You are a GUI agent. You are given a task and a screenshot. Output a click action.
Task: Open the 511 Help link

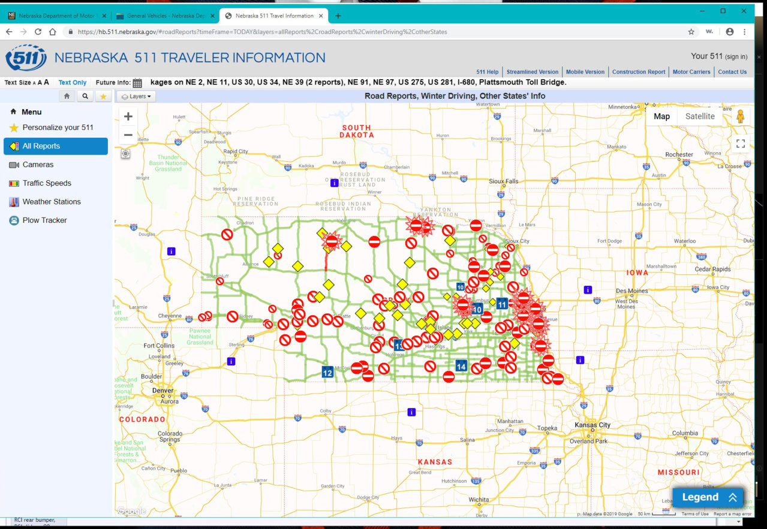tap(488, 72)
